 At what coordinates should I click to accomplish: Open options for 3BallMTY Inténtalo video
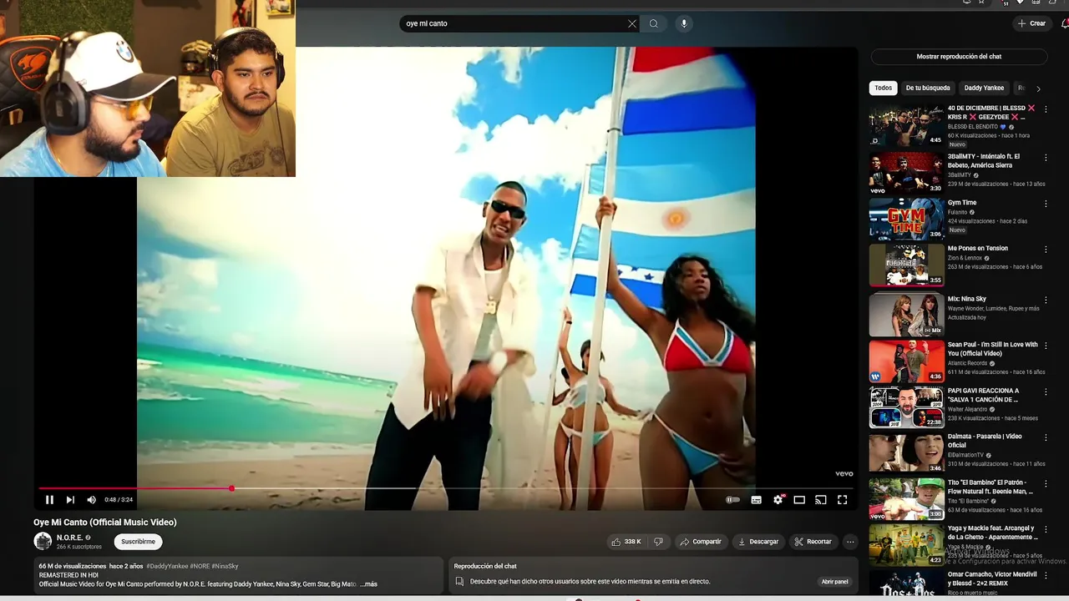point(1046,158)
